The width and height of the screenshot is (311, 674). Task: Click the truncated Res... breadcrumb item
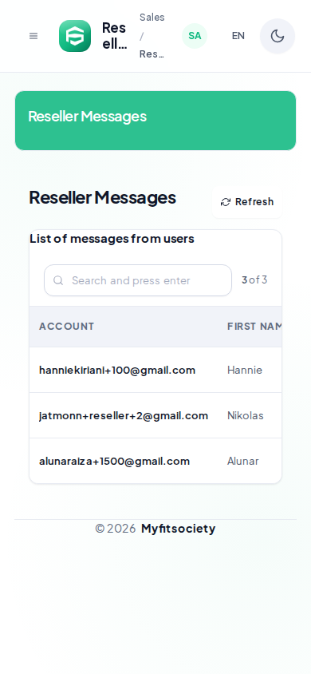click(x=152, y=54)
